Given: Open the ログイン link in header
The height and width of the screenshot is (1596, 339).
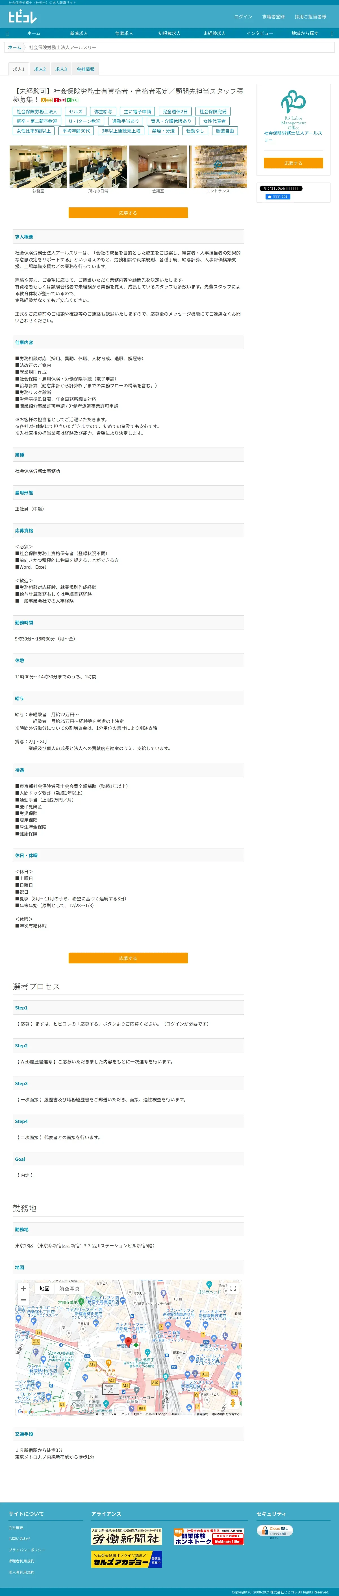Looking at the screenshot, I should point(243,17).
